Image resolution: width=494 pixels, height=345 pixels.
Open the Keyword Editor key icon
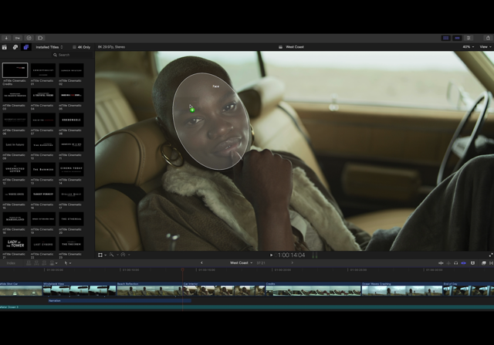[18, 38]
